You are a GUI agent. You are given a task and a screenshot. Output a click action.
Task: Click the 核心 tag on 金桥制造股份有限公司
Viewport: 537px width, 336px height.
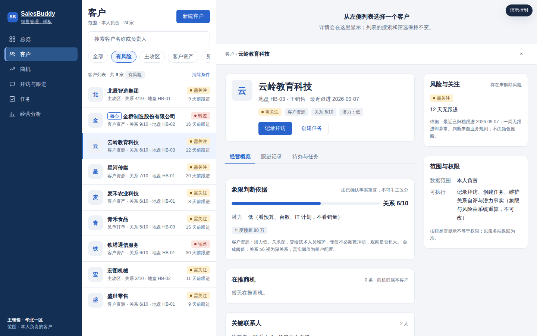pyautogui.click(x=114, y=116)
